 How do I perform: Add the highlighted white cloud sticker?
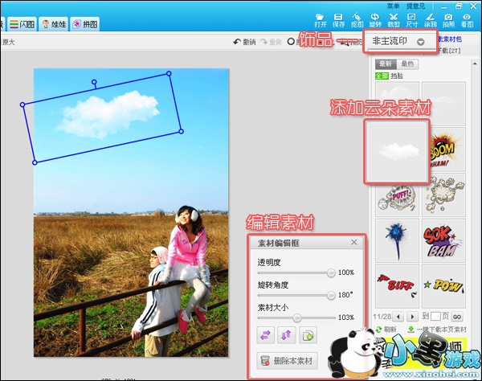point(397,152)
